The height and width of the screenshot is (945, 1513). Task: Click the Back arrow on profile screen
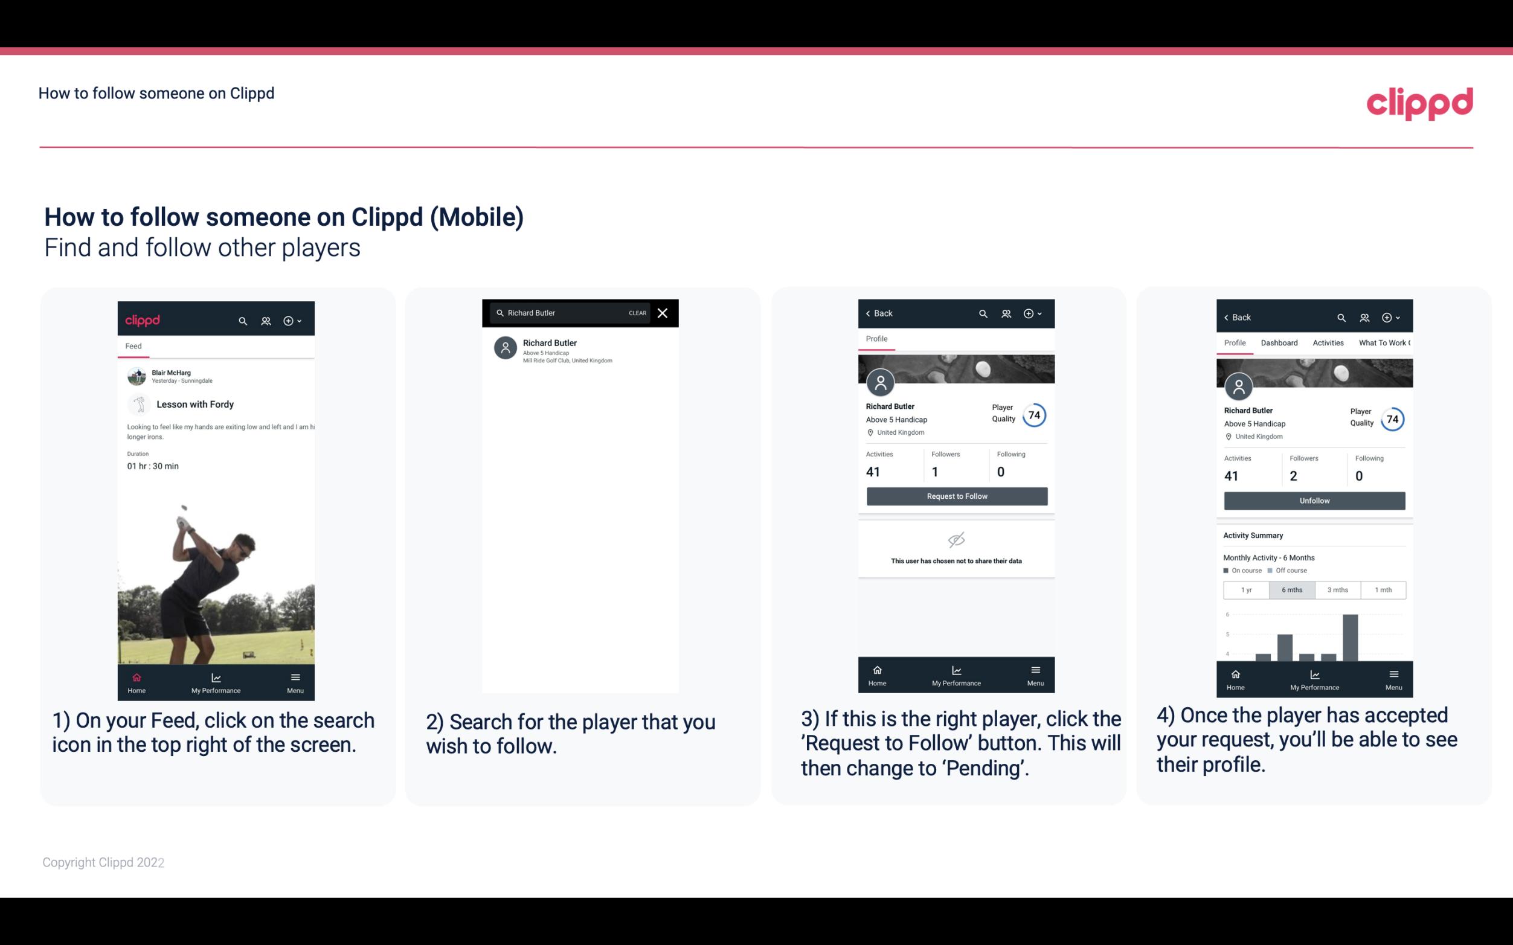click(870, 312)
